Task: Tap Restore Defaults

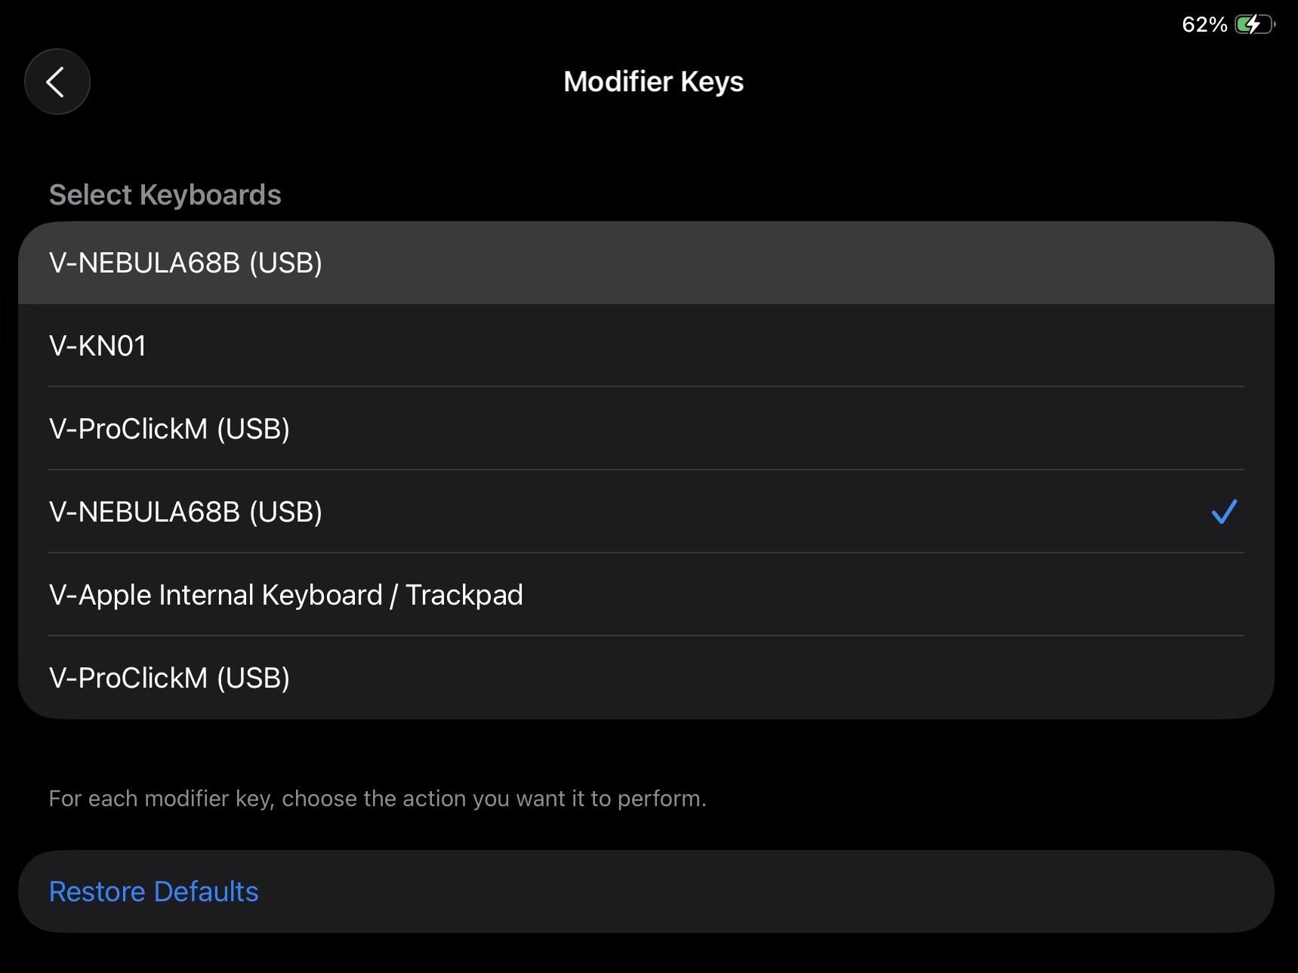Action: 153,891
